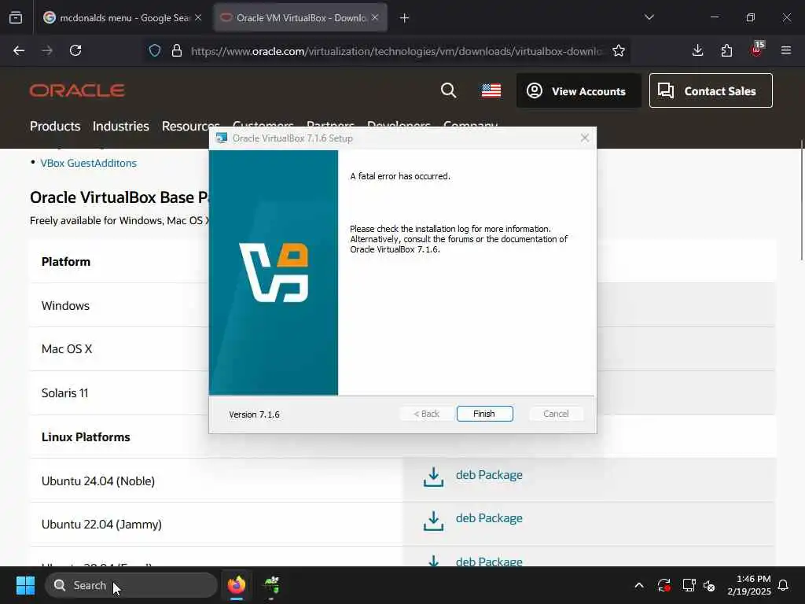This screenshot has height=604, width=805.
Task: Close the mcdonalds menu tab
Action: pos(198,18)
